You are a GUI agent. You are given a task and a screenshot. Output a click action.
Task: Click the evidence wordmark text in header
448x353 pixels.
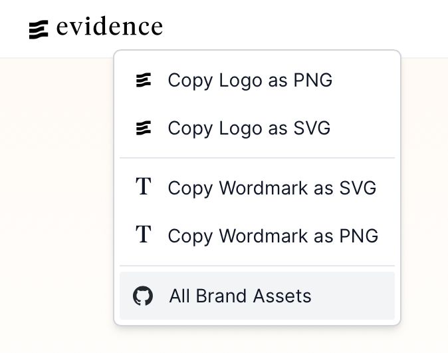tap(110, 27)
